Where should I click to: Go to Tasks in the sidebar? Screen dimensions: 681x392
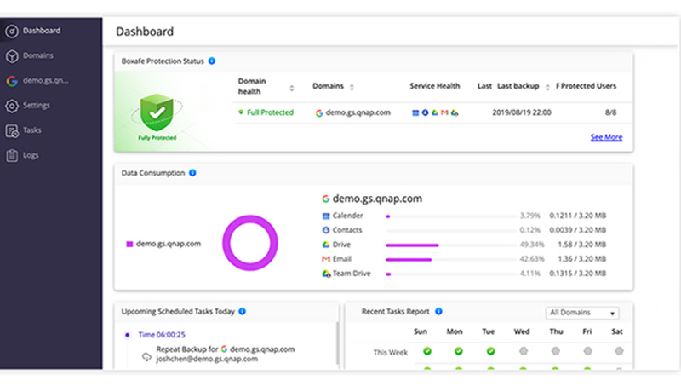point(32,130)
